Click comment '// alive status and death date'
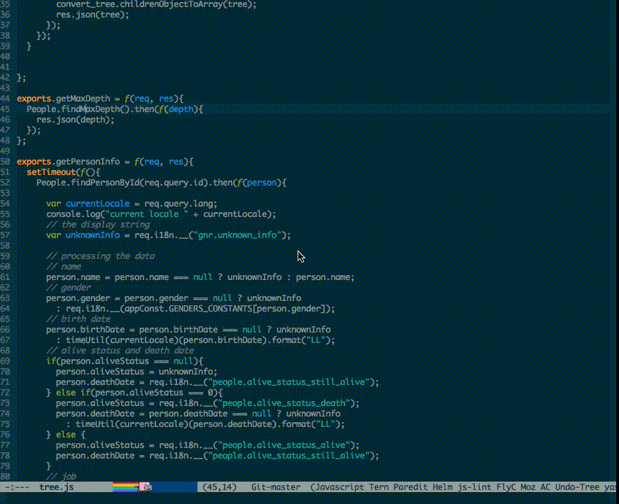 [120, 351]
